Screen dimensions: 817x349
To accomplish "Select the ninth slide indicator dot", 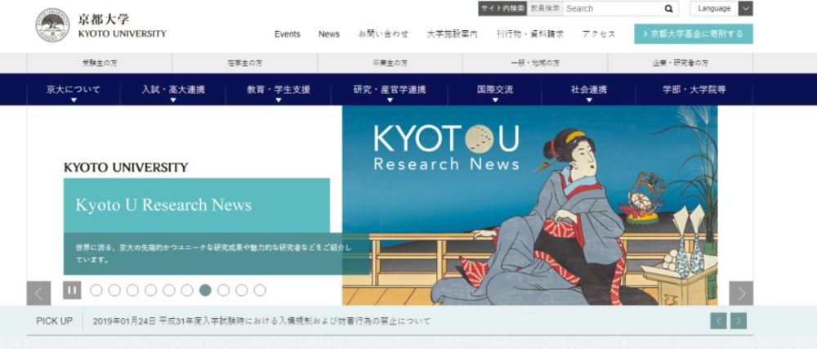I will tap(241, 290).
